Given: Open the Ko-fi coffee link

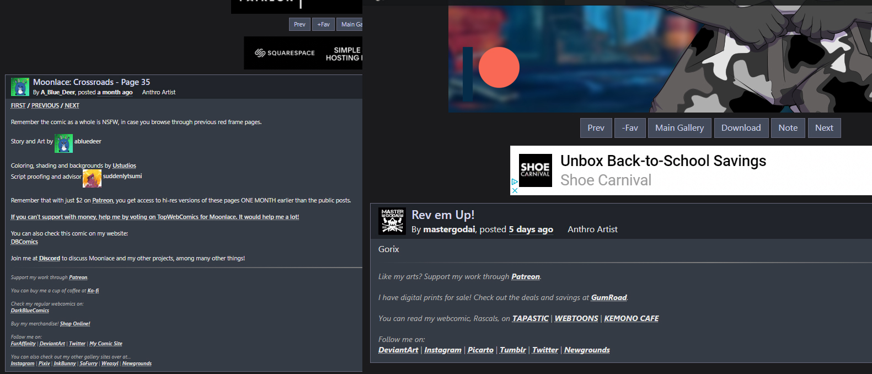Looking at the screenshot, I should 93,291.
